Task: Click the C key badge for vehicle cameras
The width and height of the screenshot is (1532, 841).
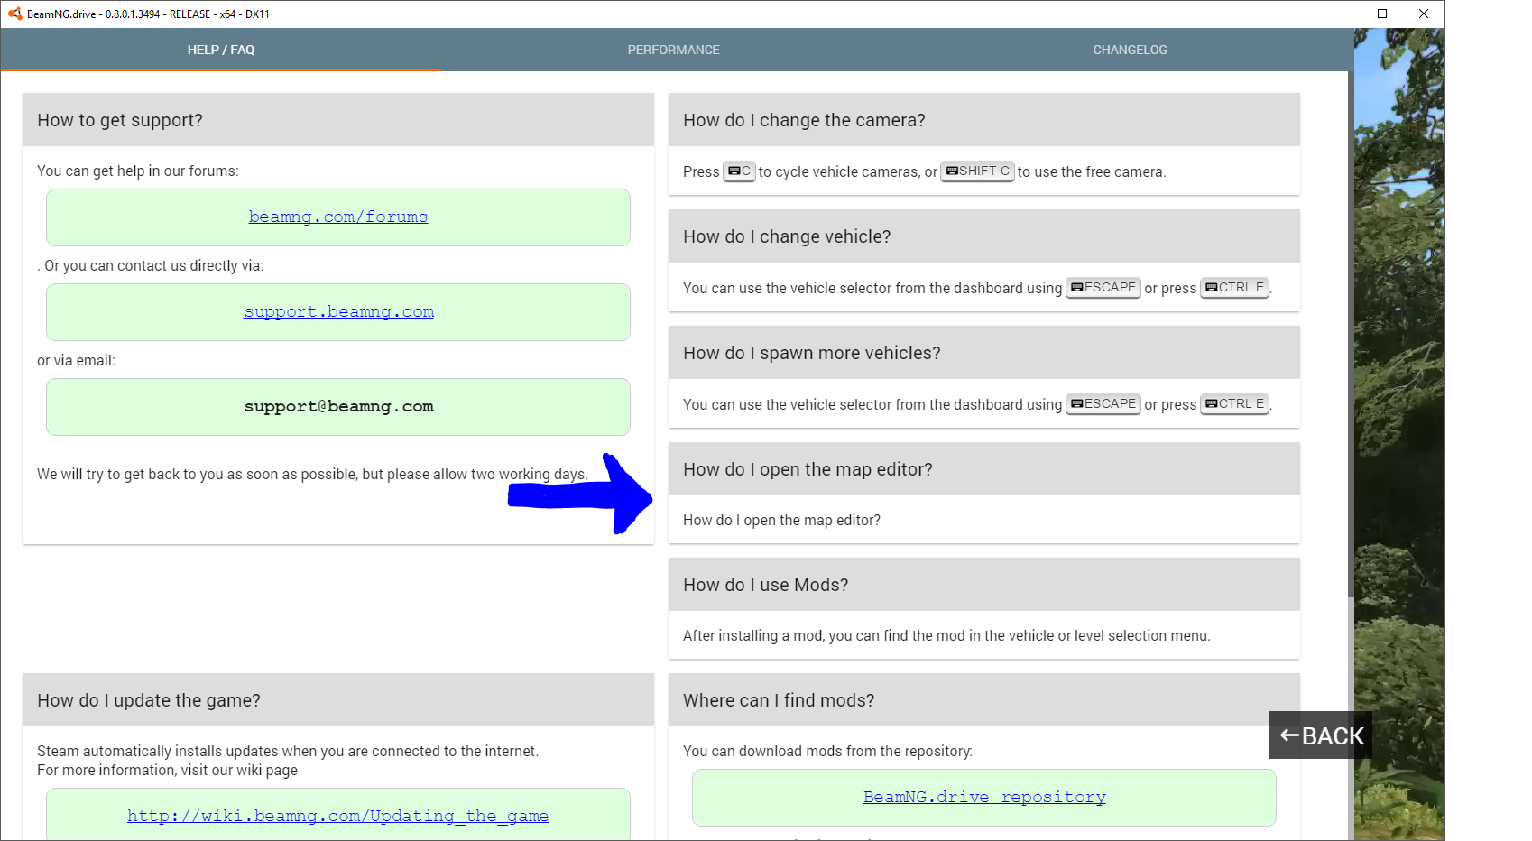Action: [x=739, y=171]
